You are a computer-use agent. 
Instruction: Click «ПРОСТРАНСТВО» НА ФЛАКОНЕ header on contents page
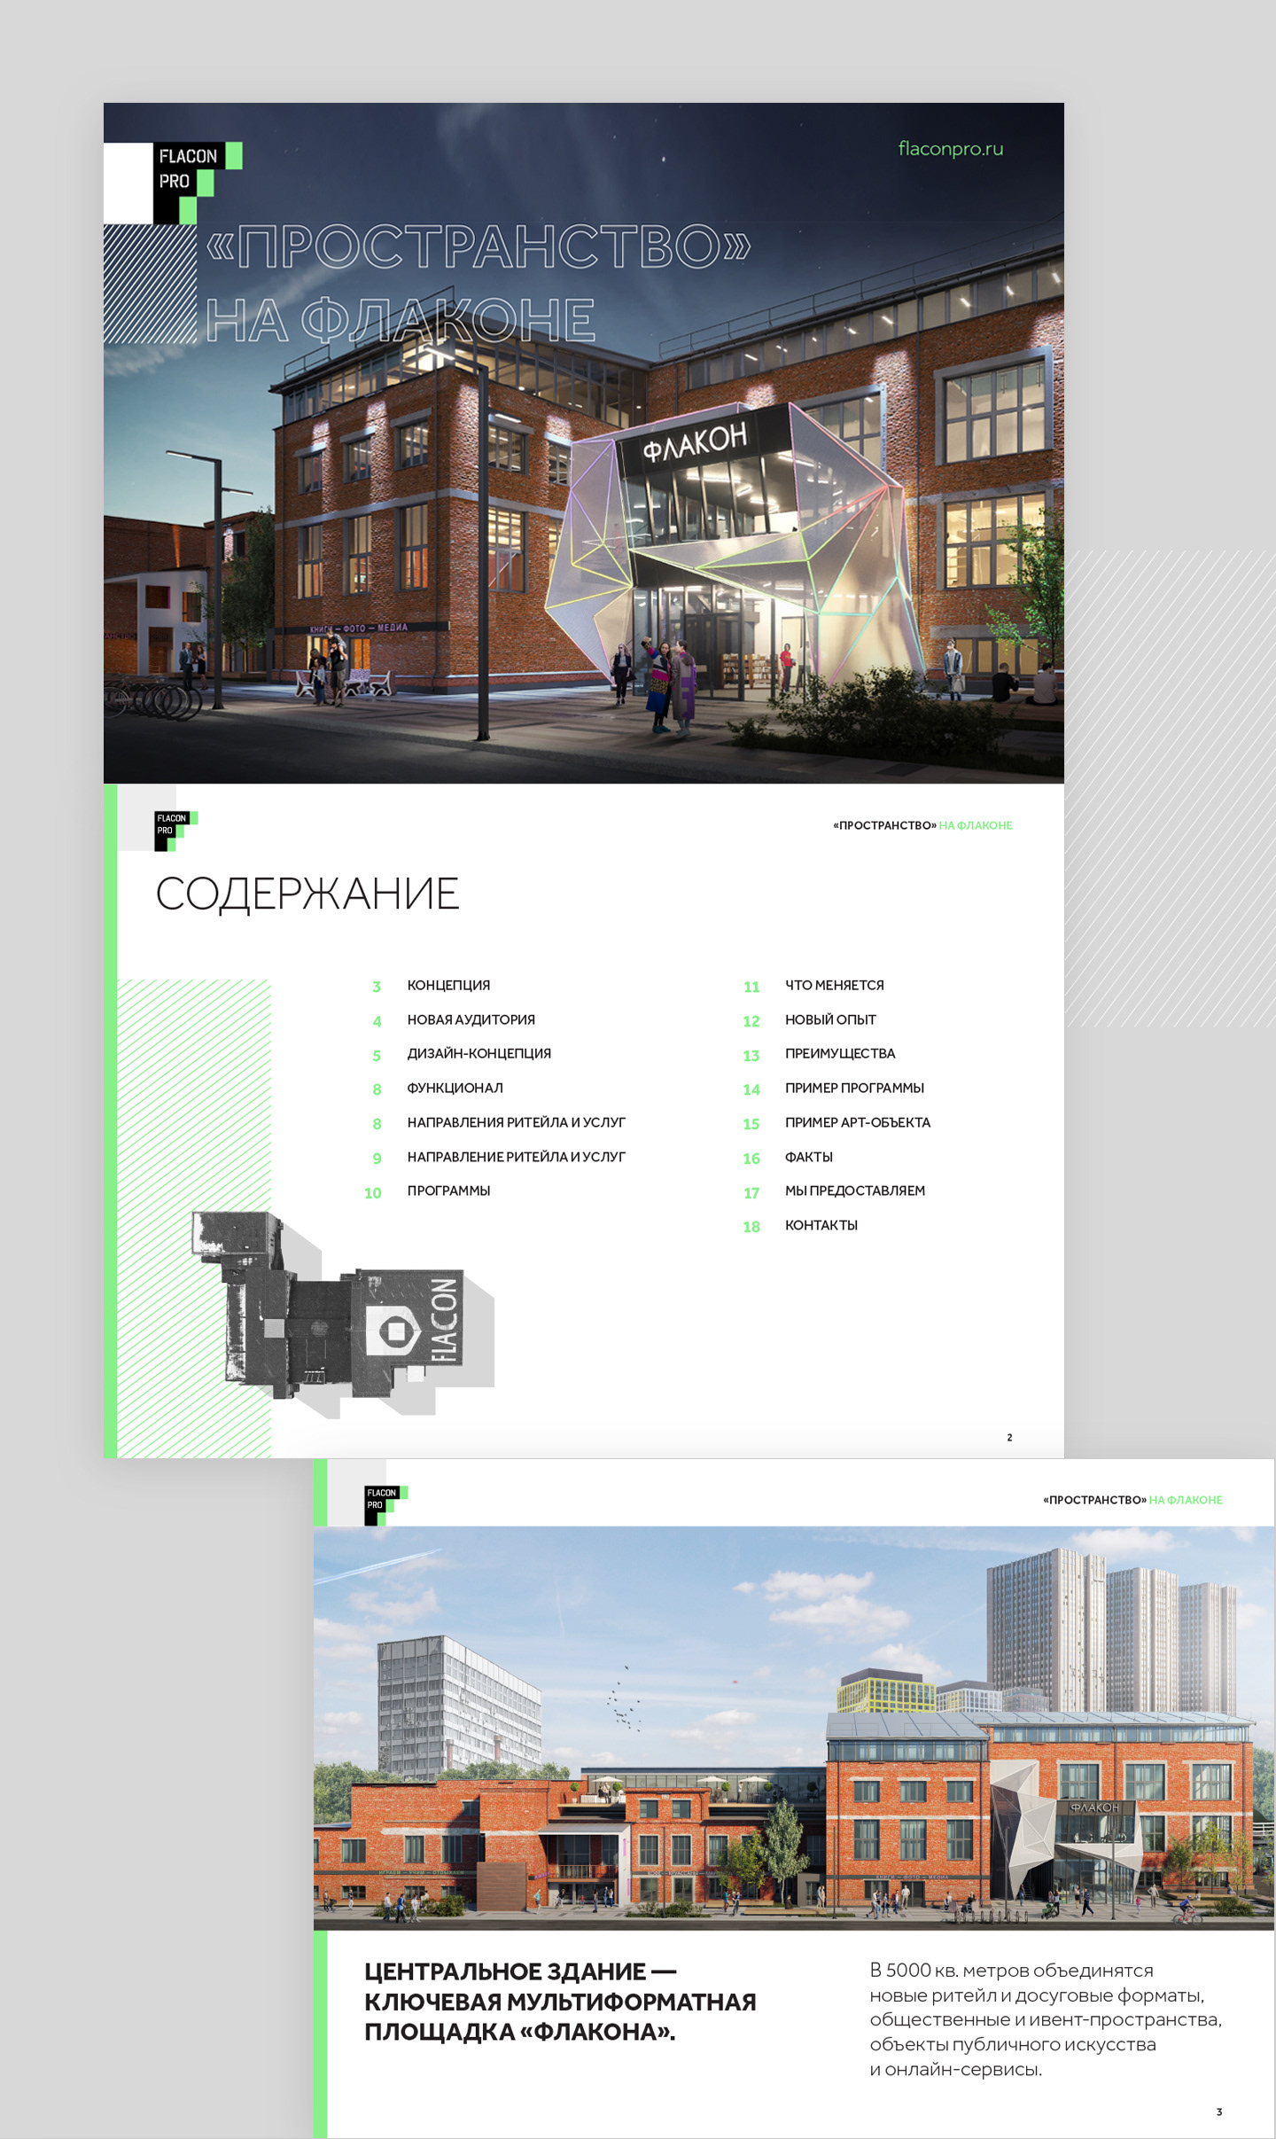coord(922,826)
